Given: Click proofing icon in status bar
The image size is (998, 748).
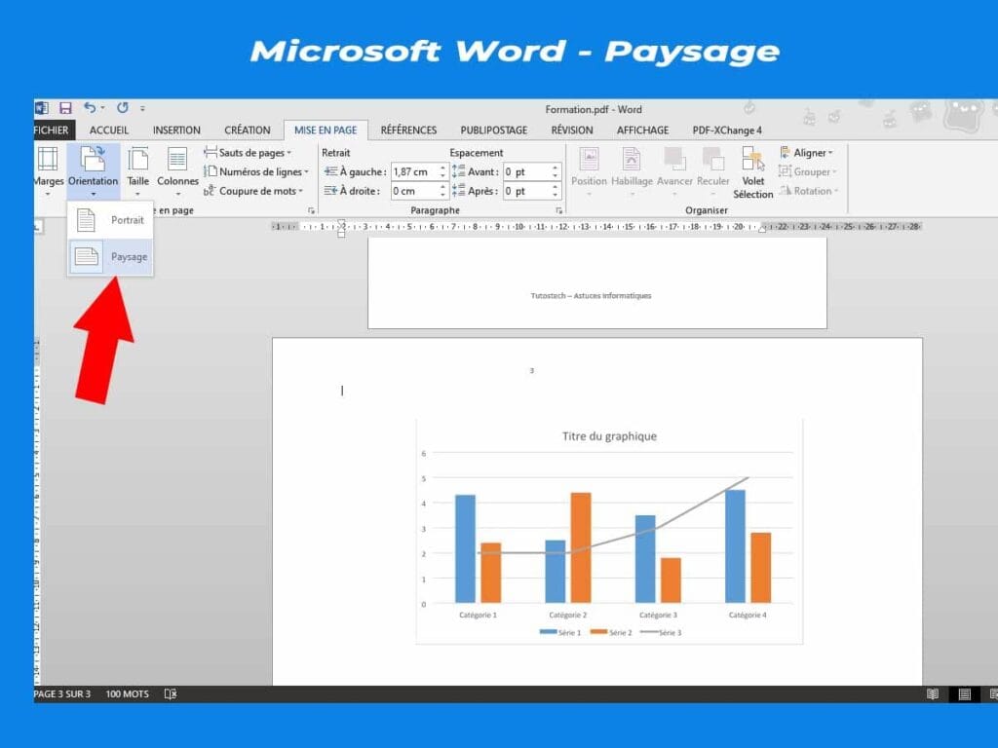Looking at the screenshot, I should (171, 694).
